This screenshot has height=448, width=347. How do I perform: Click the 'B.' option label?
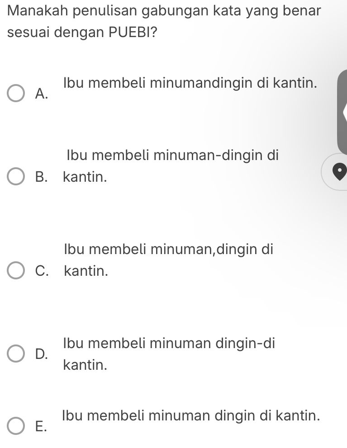click(x=42, y=177)
